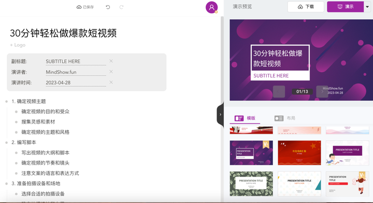Click the download button

(x=306, y=7)
